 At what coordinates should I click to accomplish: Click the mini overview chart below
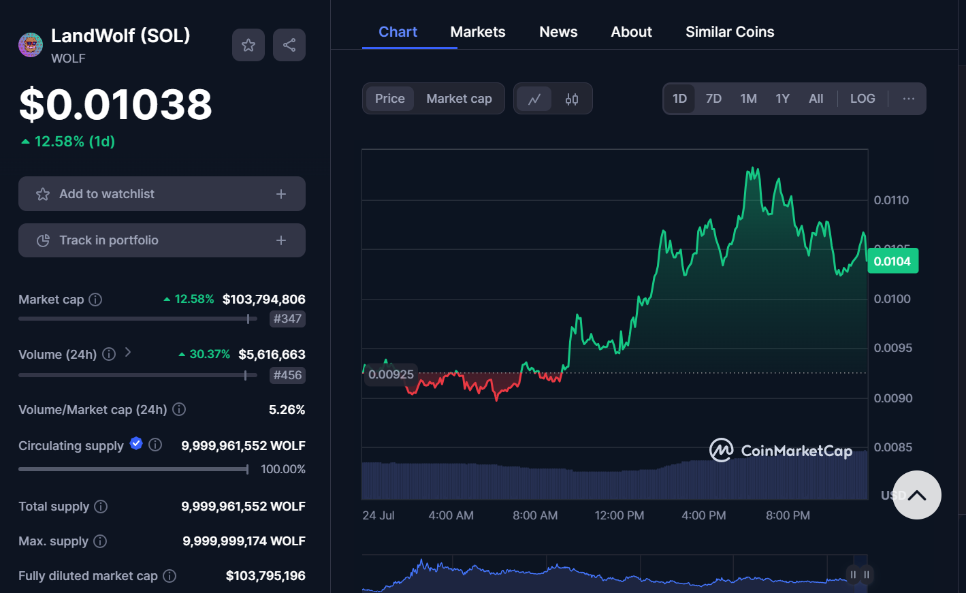click(x=616, y=575)
